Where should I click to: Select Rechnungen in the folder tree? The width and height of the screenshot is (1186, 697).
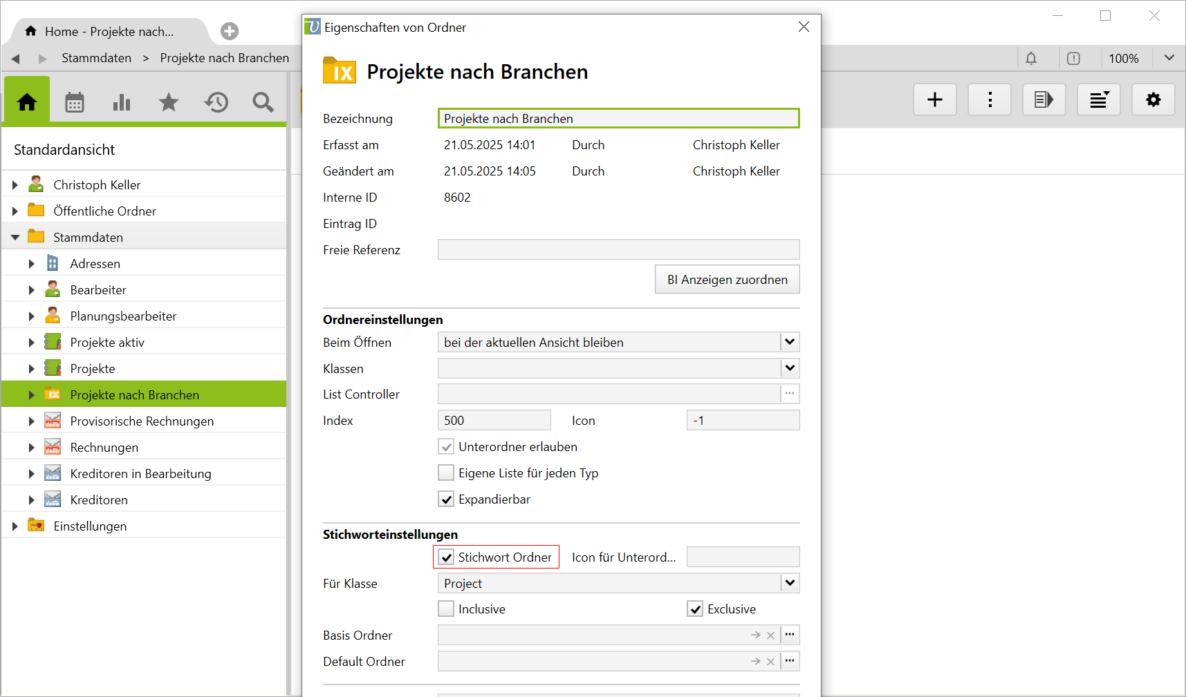[x=104, y=448]
